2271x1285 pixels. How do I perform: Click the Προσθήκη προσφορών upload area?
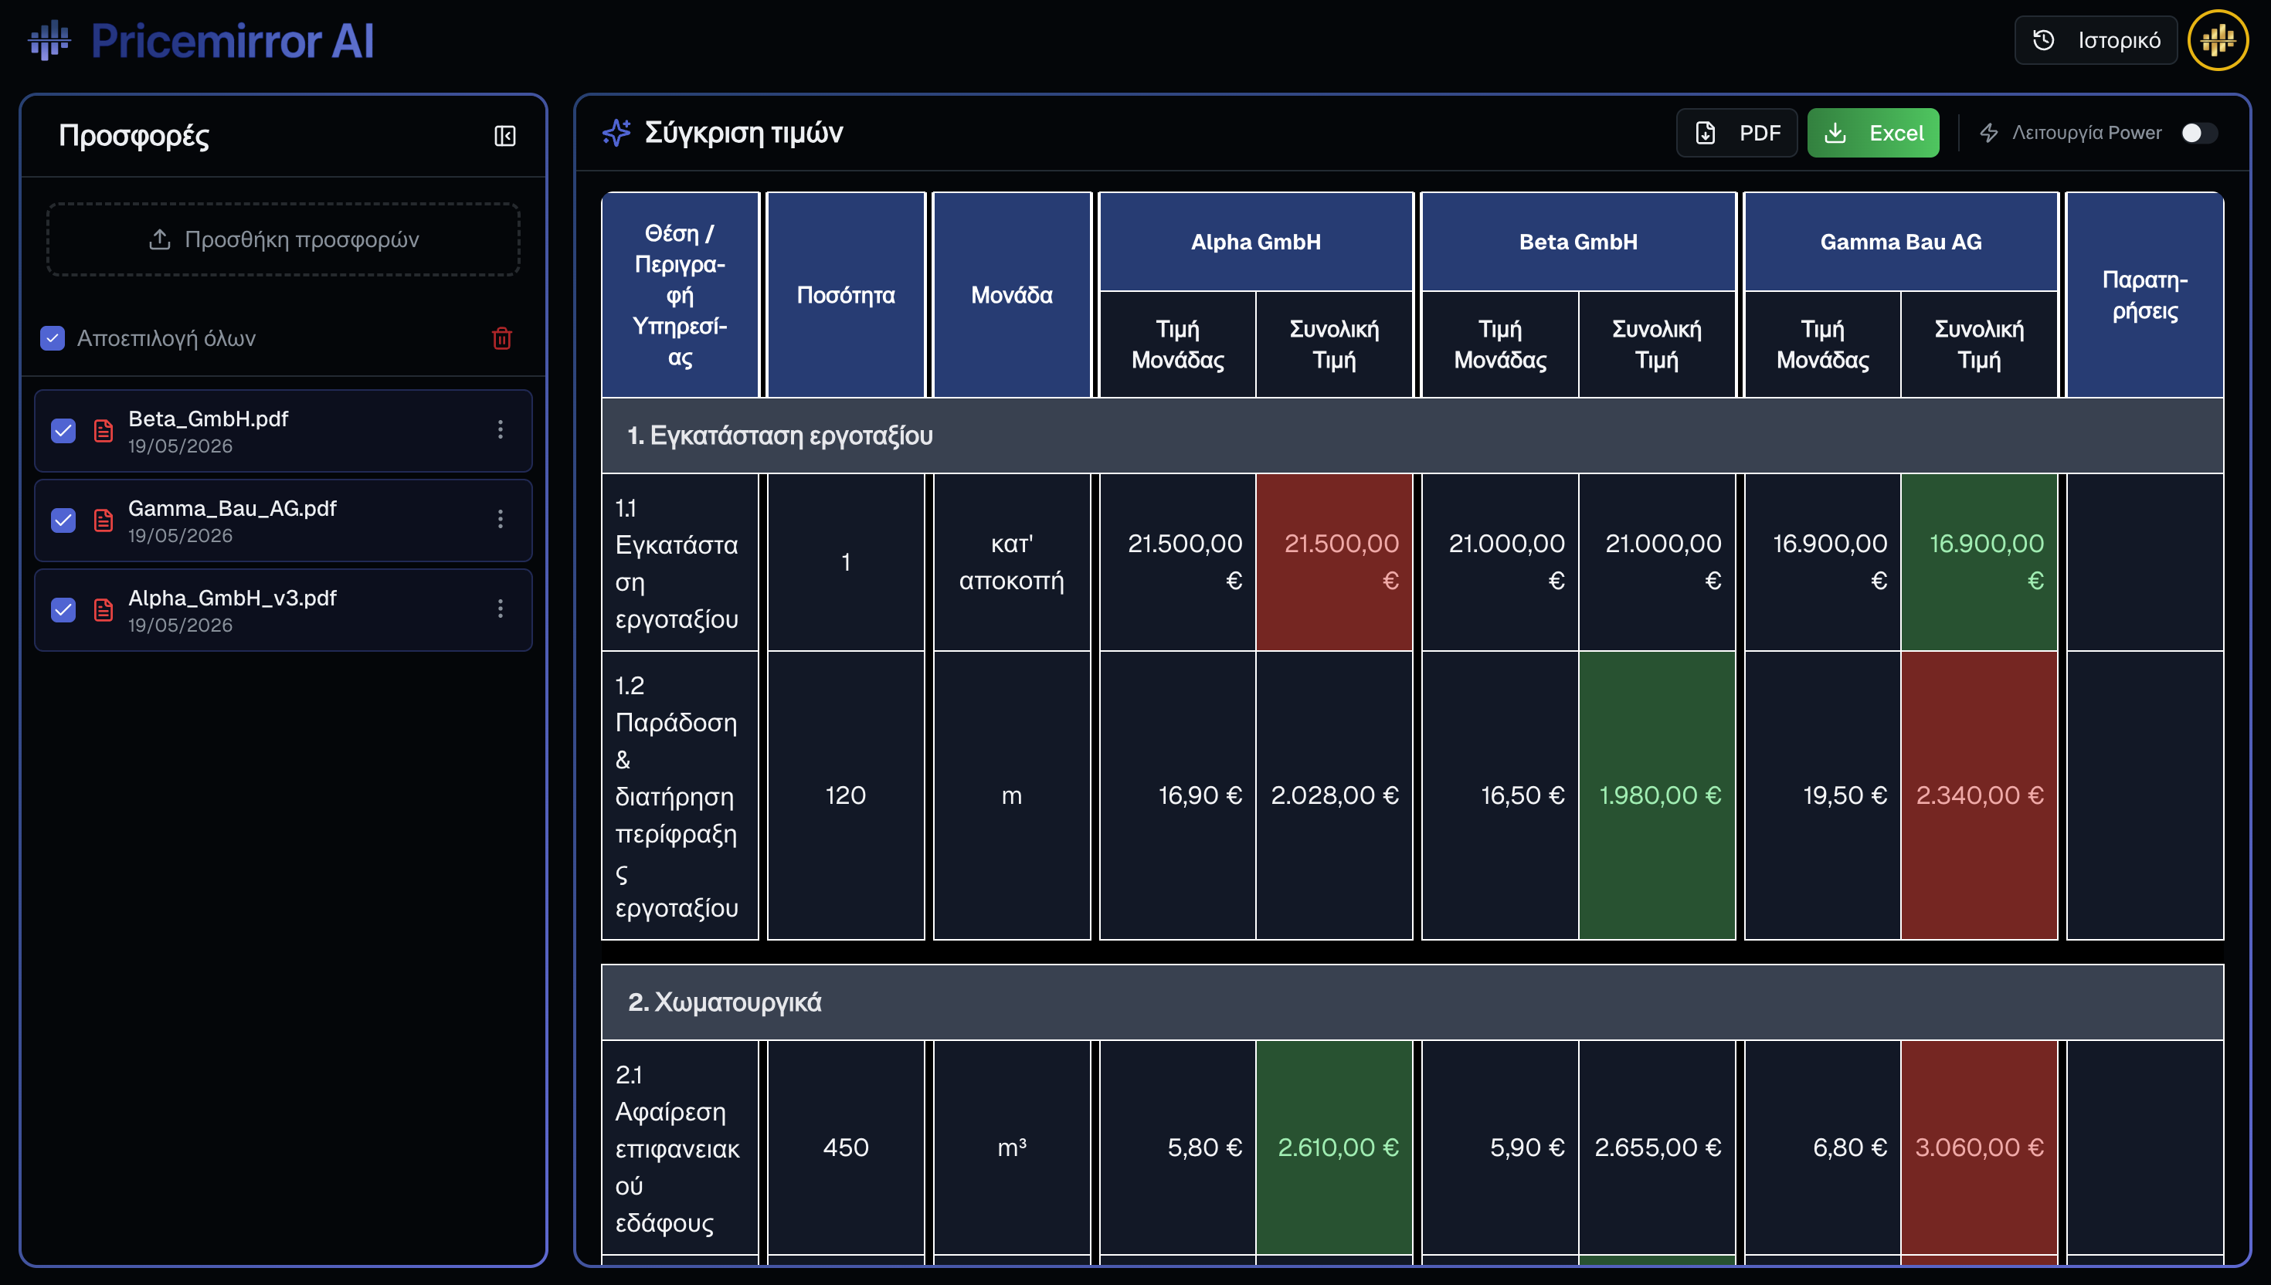[x=283, y=239]
